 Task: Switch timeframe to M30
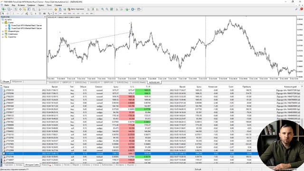pyautogui.click(x=69, y=13)
